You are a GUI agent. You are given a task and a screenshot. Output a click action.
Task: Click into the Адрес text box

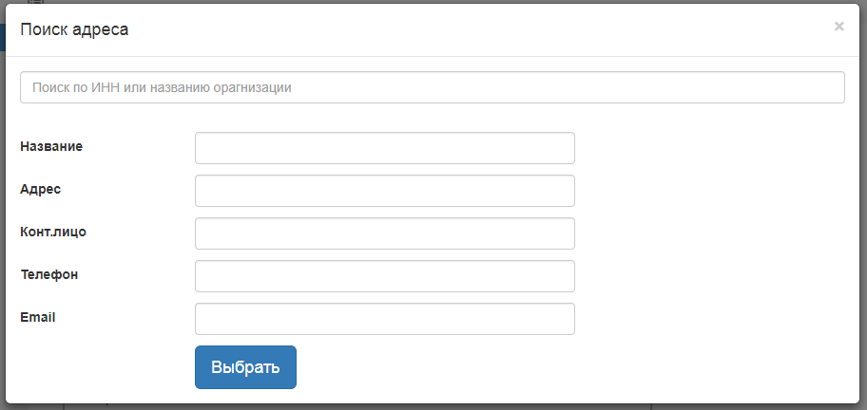pos(384,191)
